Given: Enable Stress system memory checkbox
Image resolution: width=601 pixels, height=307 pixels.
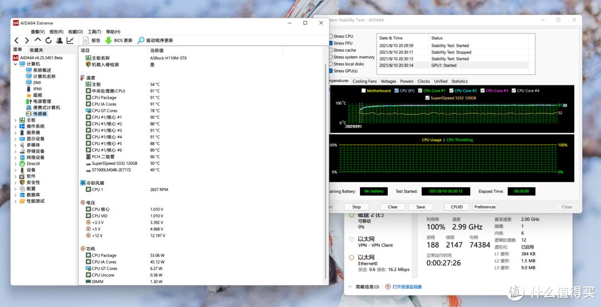Looking at the screenshot, I should tap(331, 57).
